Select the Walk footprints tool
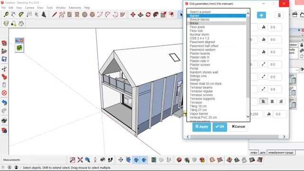This screenshot has width=304, height=171. [x=110, y=160]
